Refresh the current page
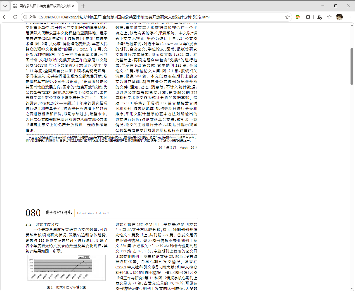The image size is (355, 291). click(x=15, y=17)
